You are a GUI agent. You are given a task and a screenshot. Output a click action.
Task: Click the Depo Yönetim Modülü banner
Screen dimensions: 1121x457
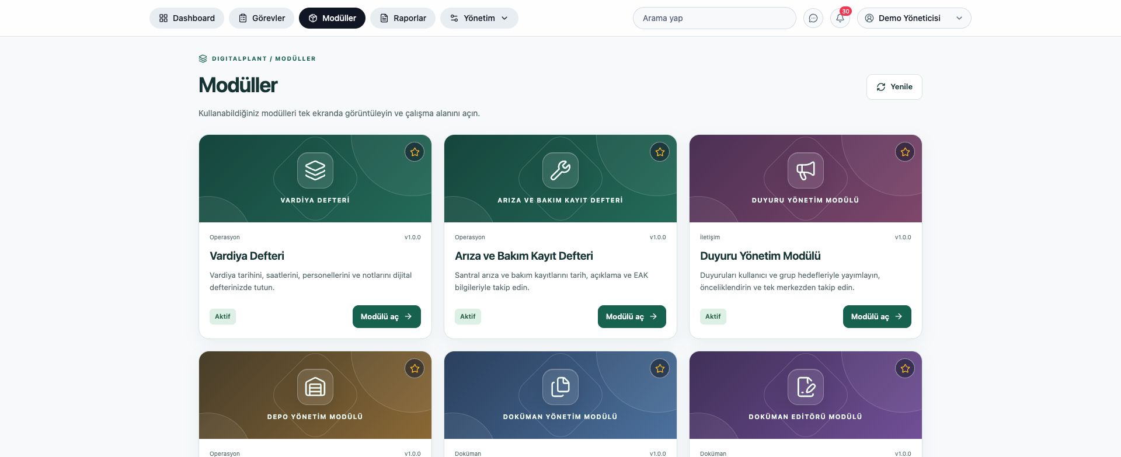315,395
